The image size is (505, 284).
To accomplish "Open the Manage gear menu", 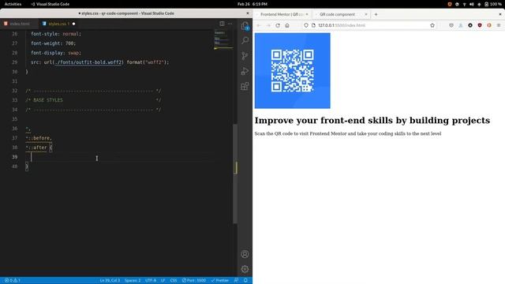I will pyautogui.click(x=245, y=269).
